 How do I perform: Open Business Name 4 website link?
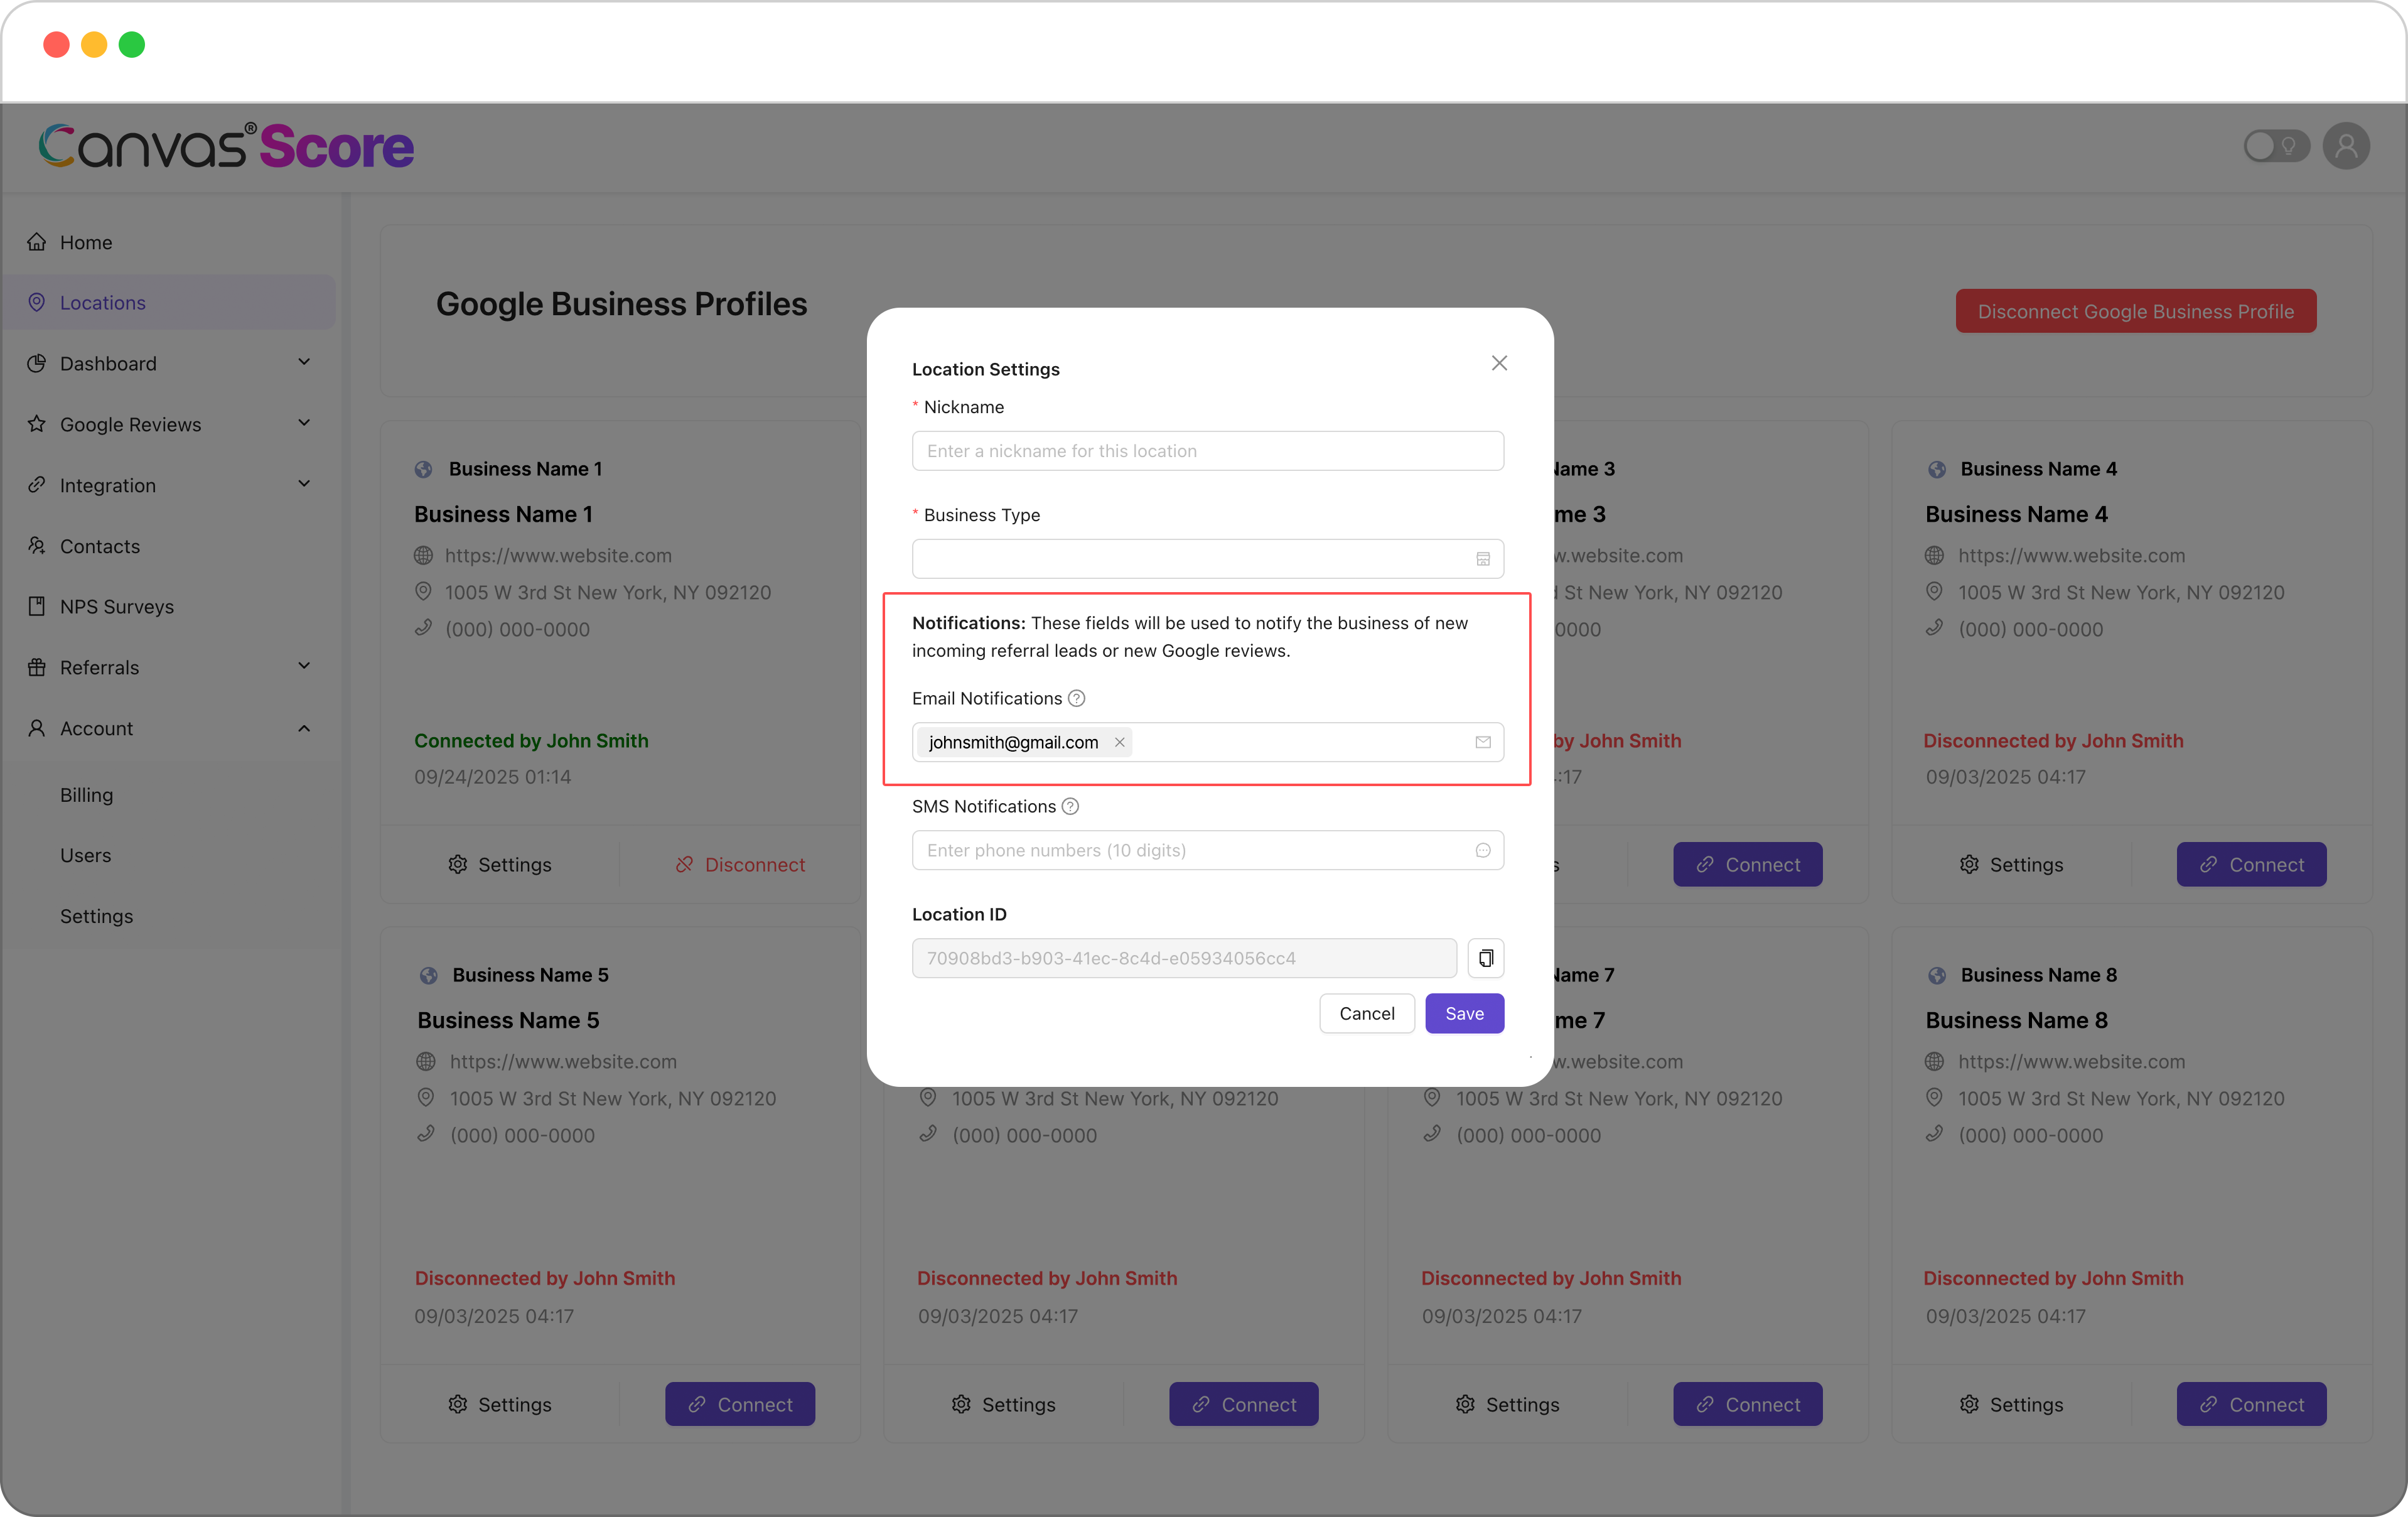pyautogui.click(x=2071, y=555)
